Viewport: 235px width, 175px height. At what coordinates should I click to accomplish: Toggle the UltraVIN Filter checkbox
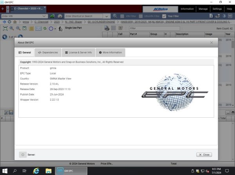(141, 16)
